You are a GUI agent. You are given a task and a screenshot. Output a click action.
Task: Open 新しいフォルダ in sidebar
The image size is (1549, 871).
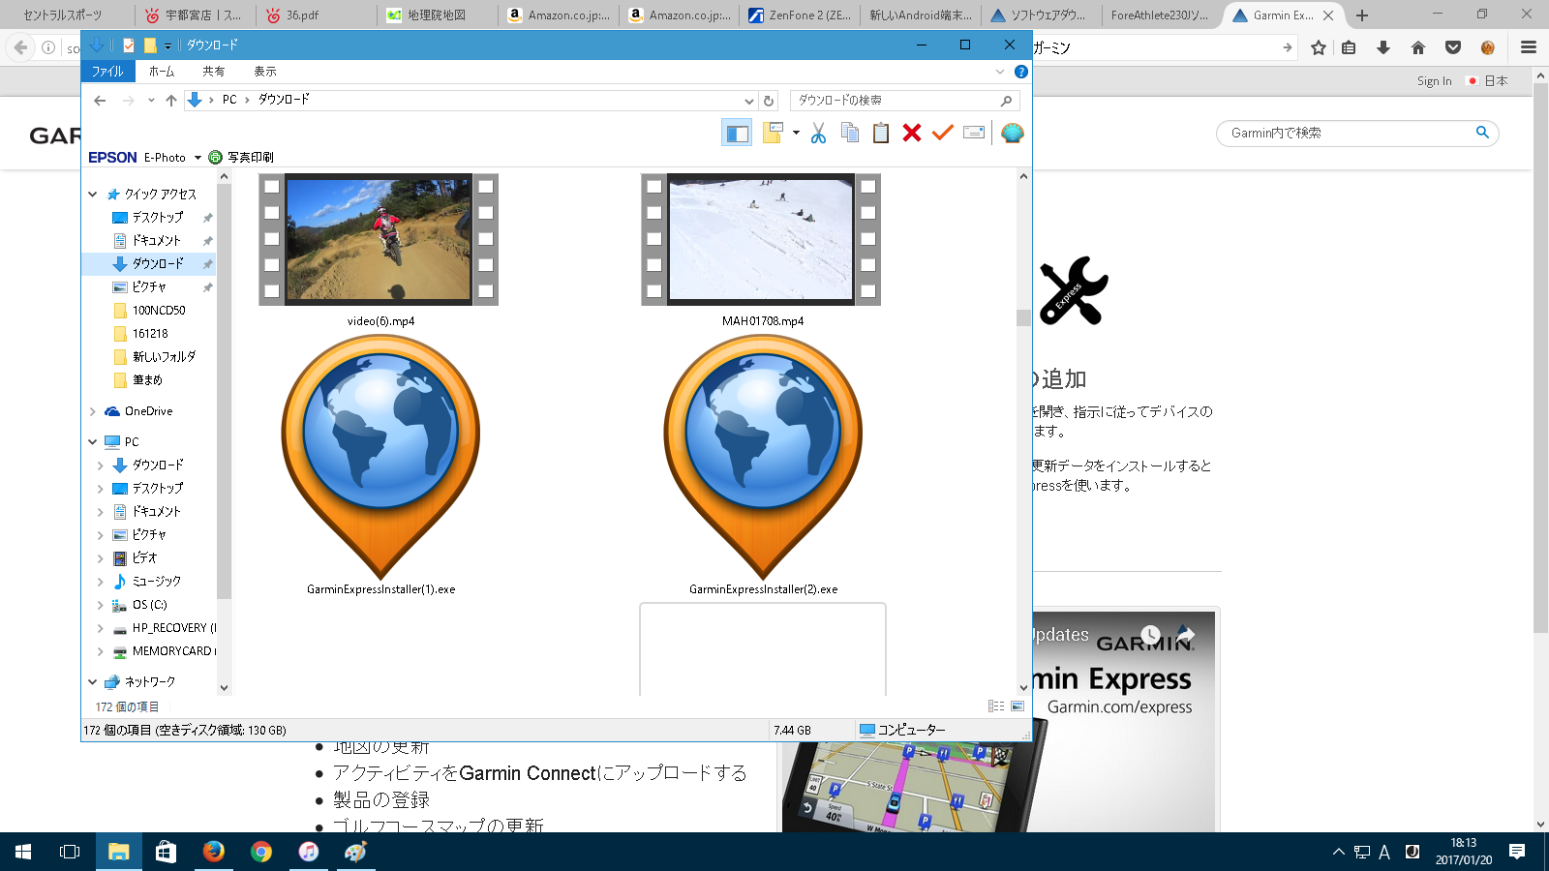click(x=164, y=357)
